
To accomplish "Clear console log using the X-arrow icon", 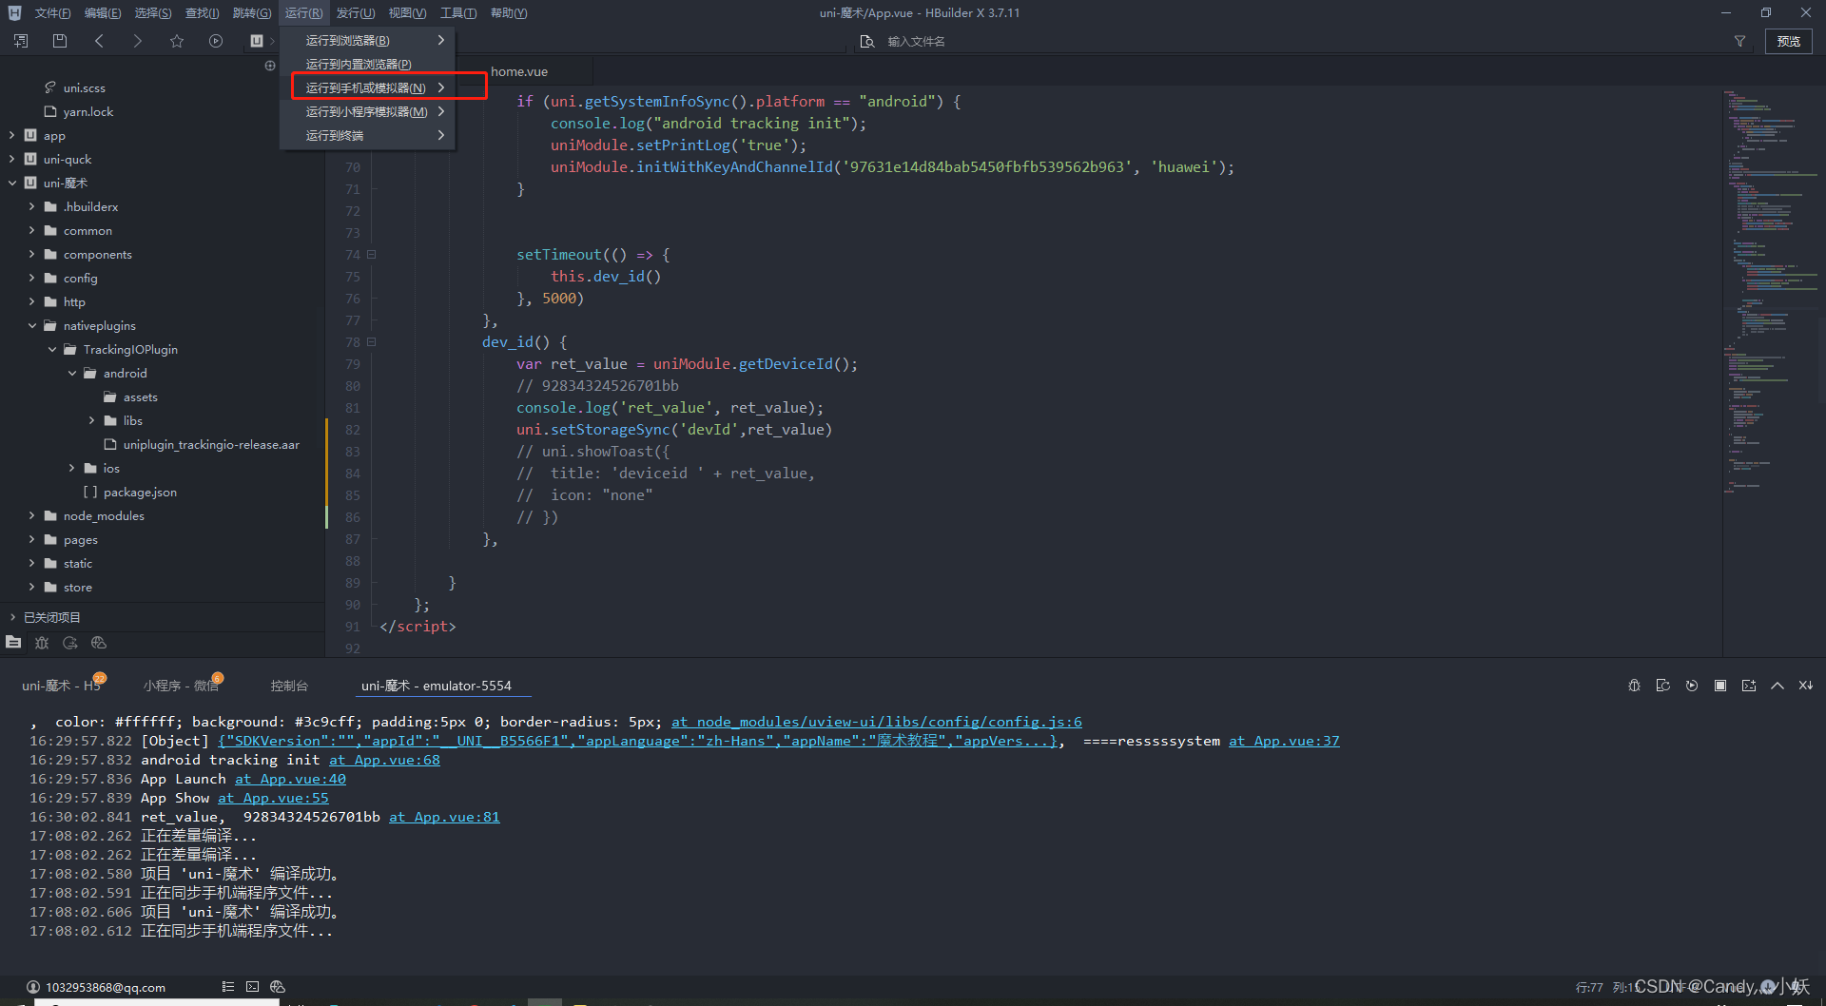I will click(1805, 686).
